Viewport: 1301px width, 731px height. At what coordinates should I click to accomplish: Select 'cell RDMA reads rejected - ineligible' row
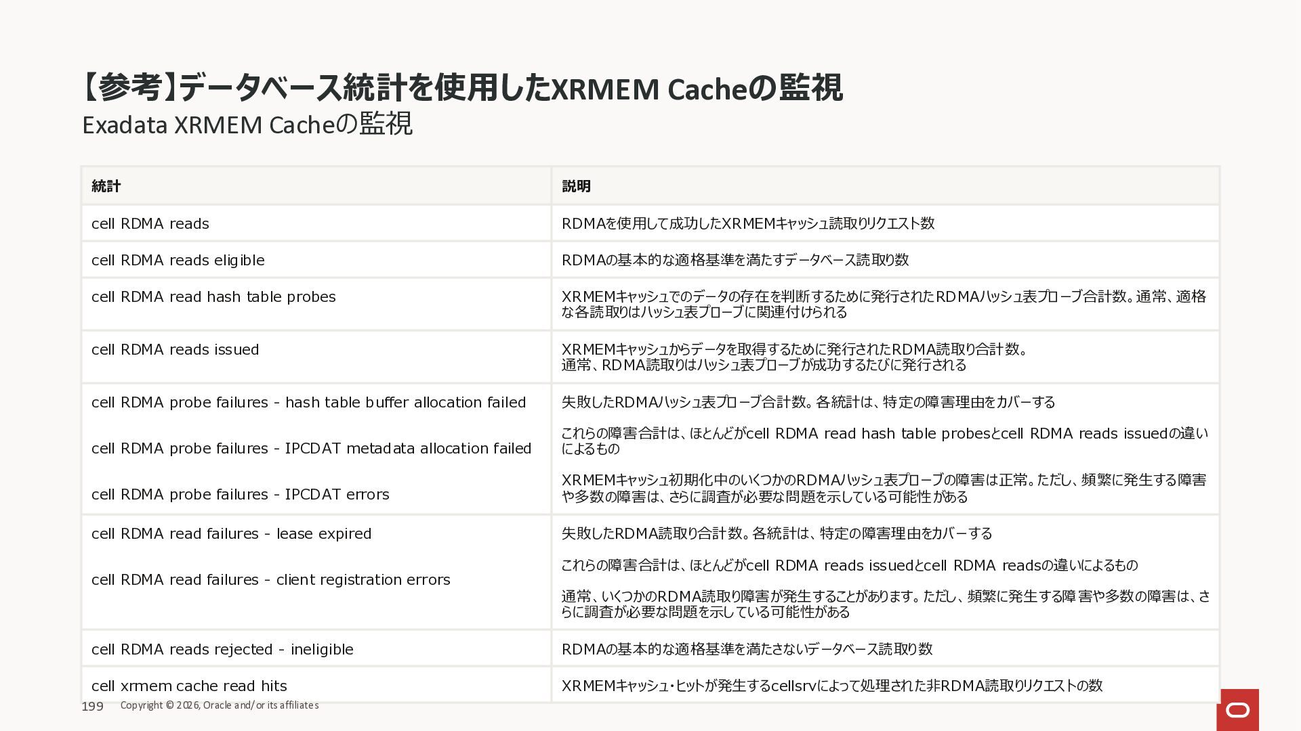222,650
